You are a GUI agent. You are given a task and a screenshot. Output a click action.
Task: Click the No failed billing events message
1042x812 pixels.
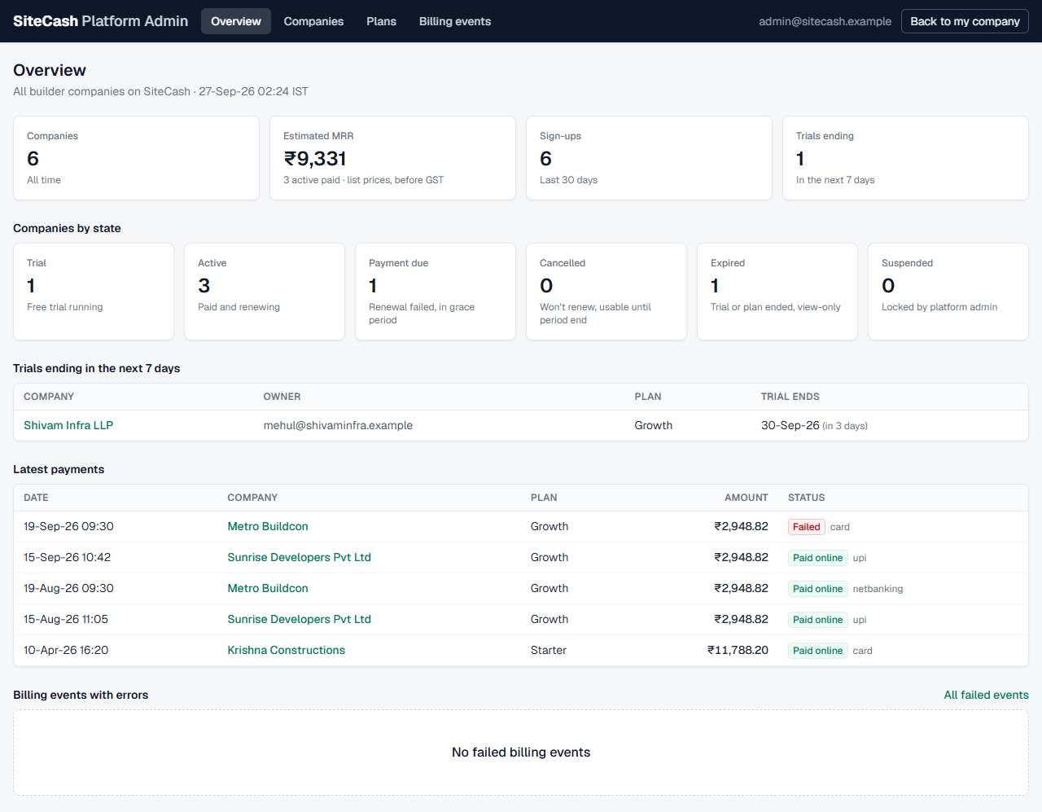[x=521, y=753]
